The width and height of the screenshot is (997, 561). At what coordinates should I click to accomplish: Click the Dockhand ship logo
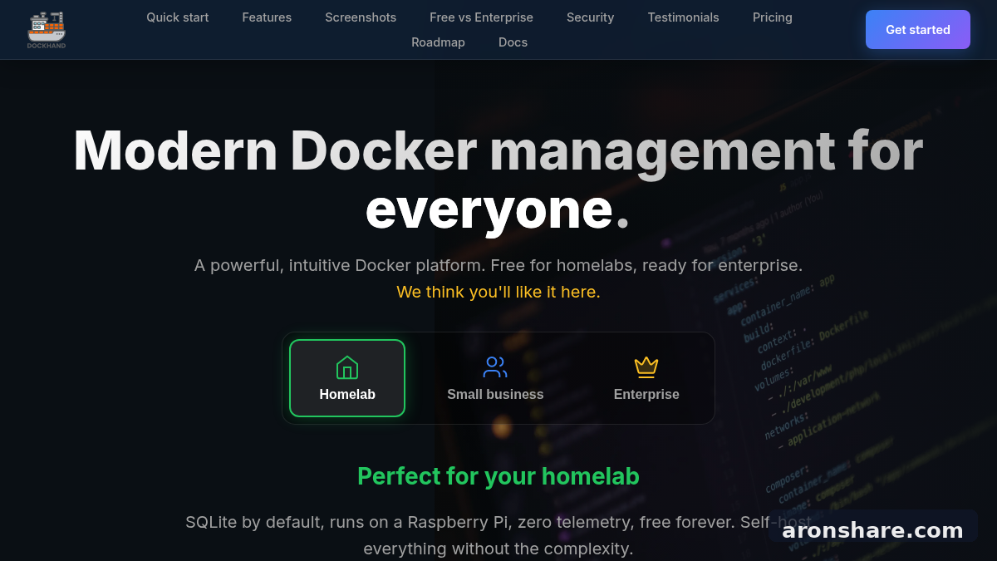coord(46,29)
